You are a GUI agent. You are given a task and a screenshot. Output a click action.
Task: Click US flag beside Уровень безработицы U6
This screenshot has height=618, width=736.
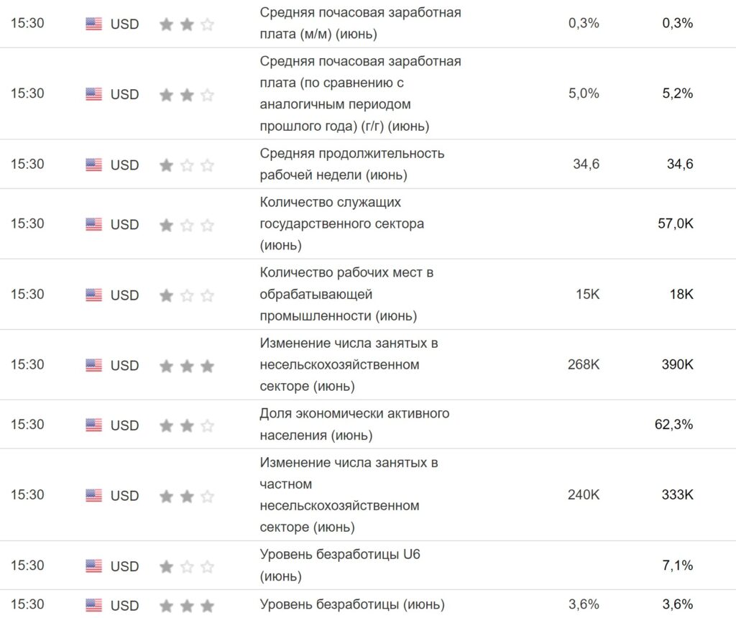pyautogui.click(x=93, y=566)
